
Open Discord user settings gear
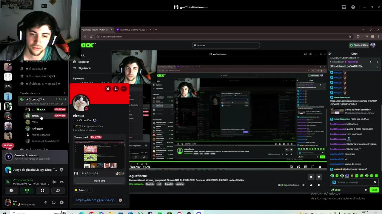(61, 202)
